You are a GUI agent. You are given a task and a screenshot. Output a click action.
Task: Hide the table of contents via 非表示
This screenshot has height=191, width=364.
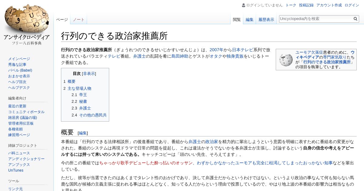tap(89, 74)
